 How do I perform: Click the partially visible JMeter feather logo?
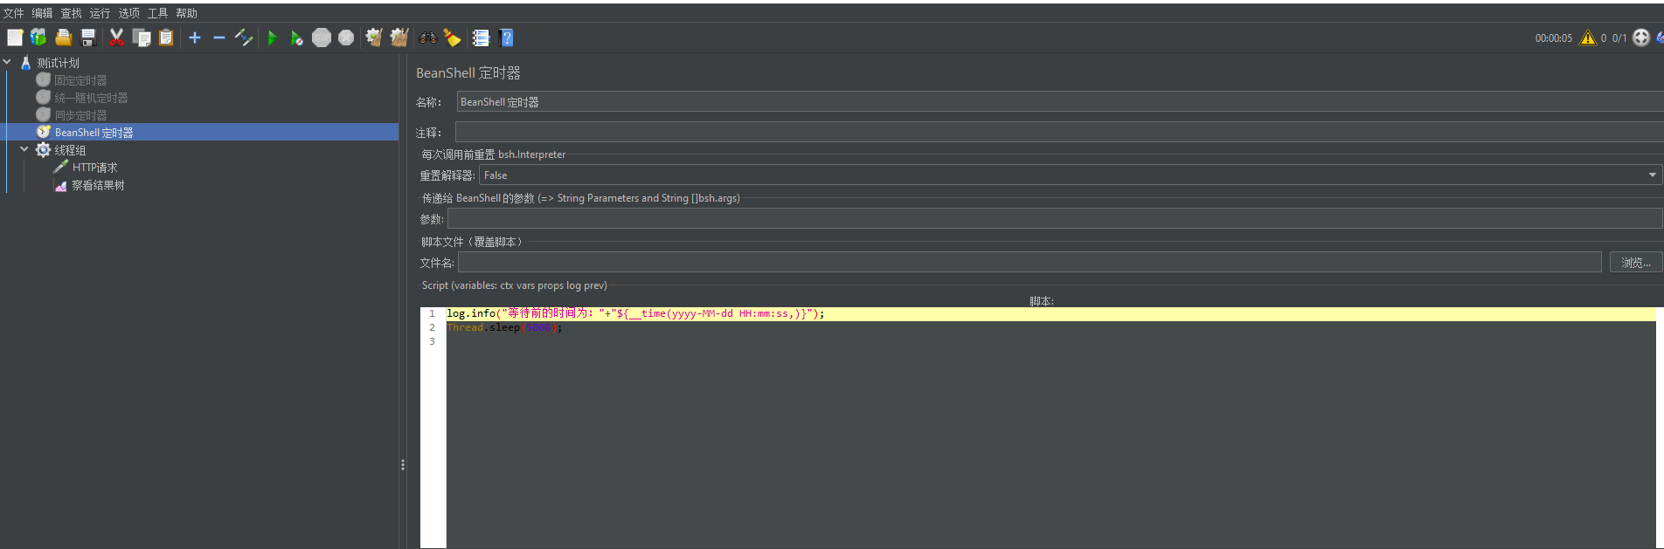click(1660, 38)
